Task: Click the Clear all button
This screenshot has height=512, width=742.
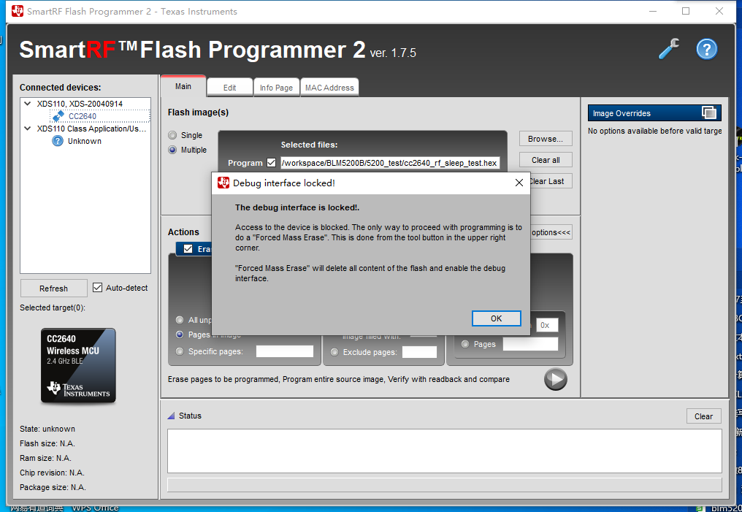Action: (545, 160)
